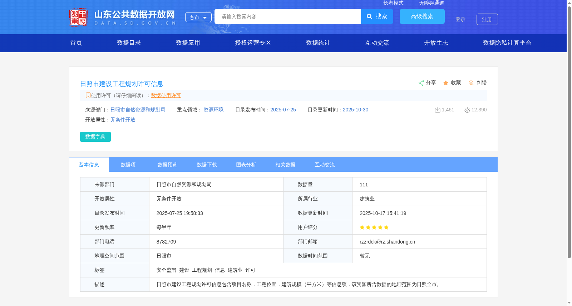Image resolution: width=572 pixels, height=306 pixels.
Task: Click the bookmark icon before 使用许可
Action: [x=88, y=95]
